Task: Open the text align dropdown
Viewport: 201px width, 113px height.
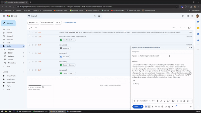Action: click(173, 101)
